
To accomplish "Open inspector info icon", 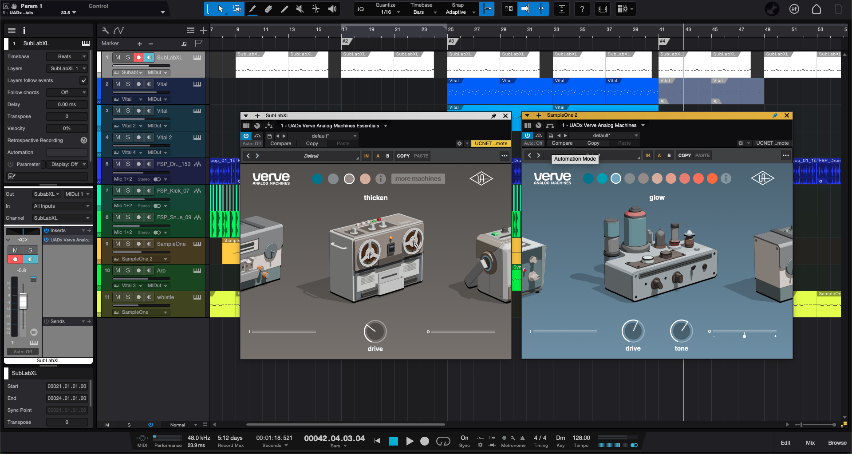I will (x=24, y=30).
